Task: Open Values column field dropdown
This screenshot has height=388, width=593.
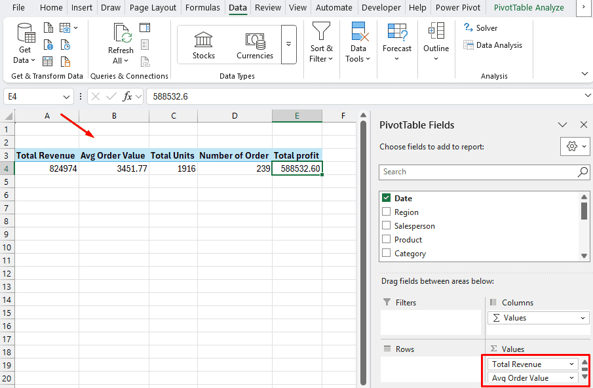Action: 583,318
